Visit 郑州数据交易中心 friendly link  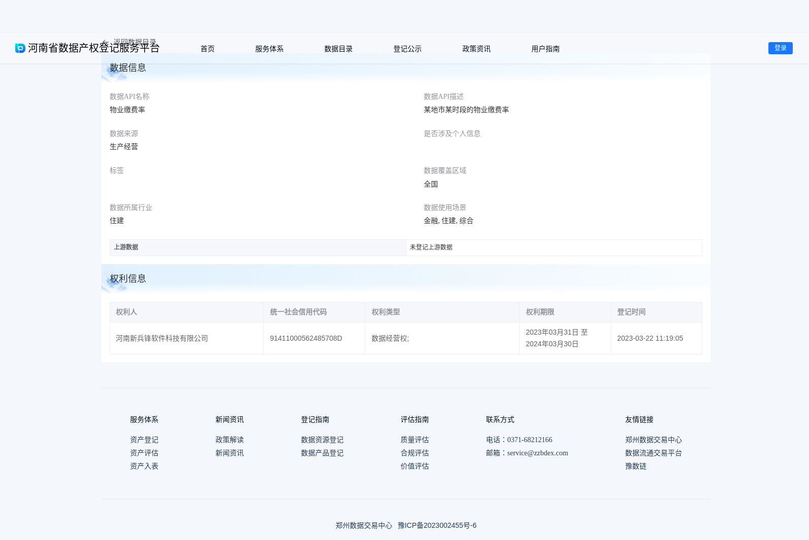tap(654, 440)
